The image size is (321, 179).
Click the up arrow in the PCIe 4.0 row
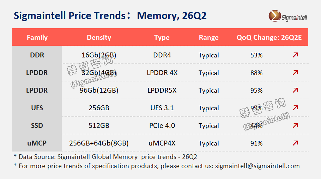pyautogui.click(x=296, y=125)
